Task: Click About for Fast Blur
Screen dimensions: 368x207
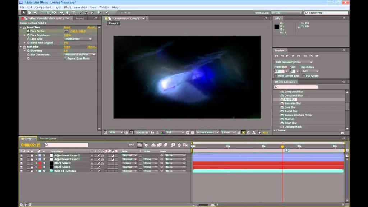Action: pos(92,47)
